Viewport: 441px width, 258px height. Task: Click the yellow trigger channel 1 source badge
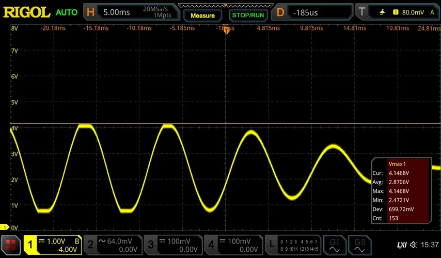pyautogui.click(x=396, y=12)
